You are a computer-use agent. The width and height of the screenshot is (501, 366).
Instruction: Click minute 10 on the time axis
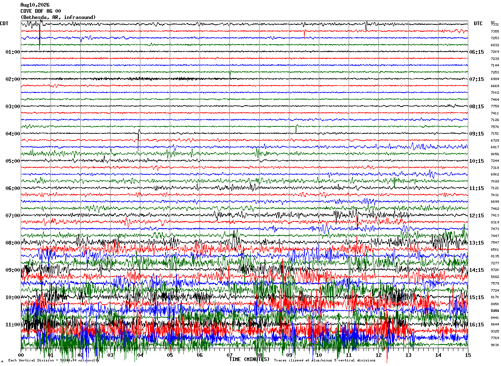point(319,355)
